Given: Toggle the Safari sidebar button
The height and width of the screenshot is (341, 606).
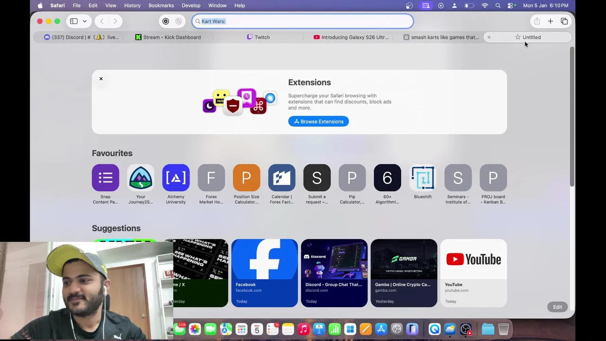Looking at the screenshot, I should pyautogui.click(x=73, y=21).
